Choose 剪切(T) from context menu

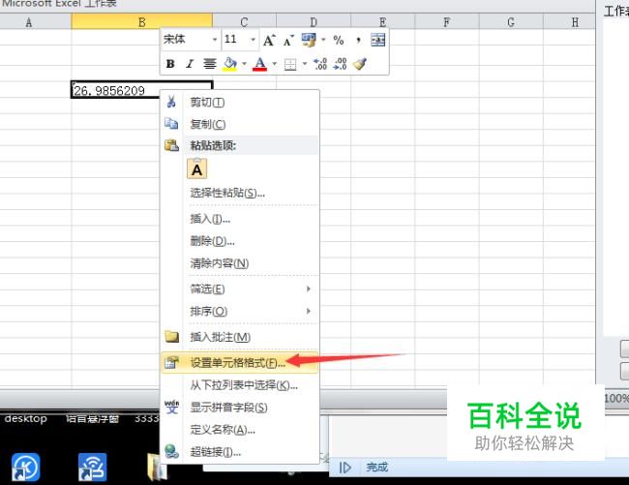[239, 103]
